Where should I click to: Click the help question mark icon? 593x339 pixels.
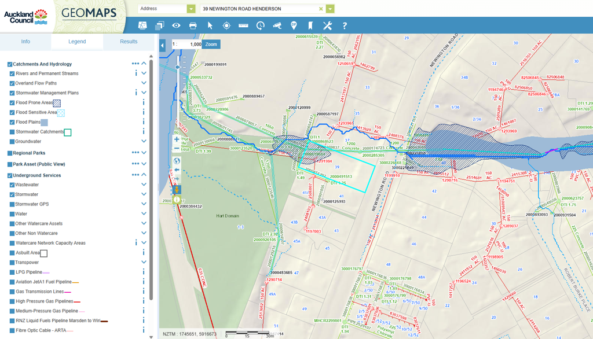345,25
